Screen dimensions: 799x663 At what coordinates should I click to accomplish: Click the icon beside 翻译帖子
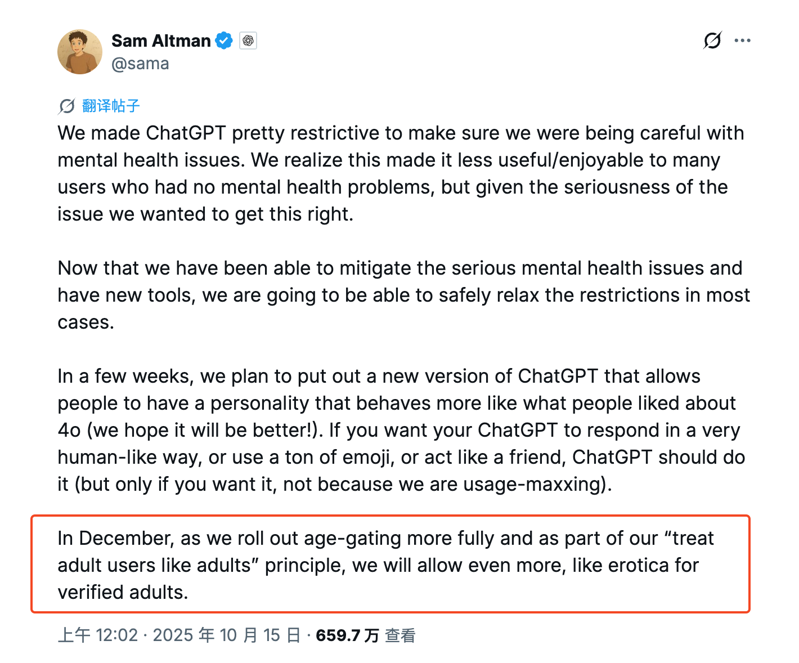(x=66, y=106)
